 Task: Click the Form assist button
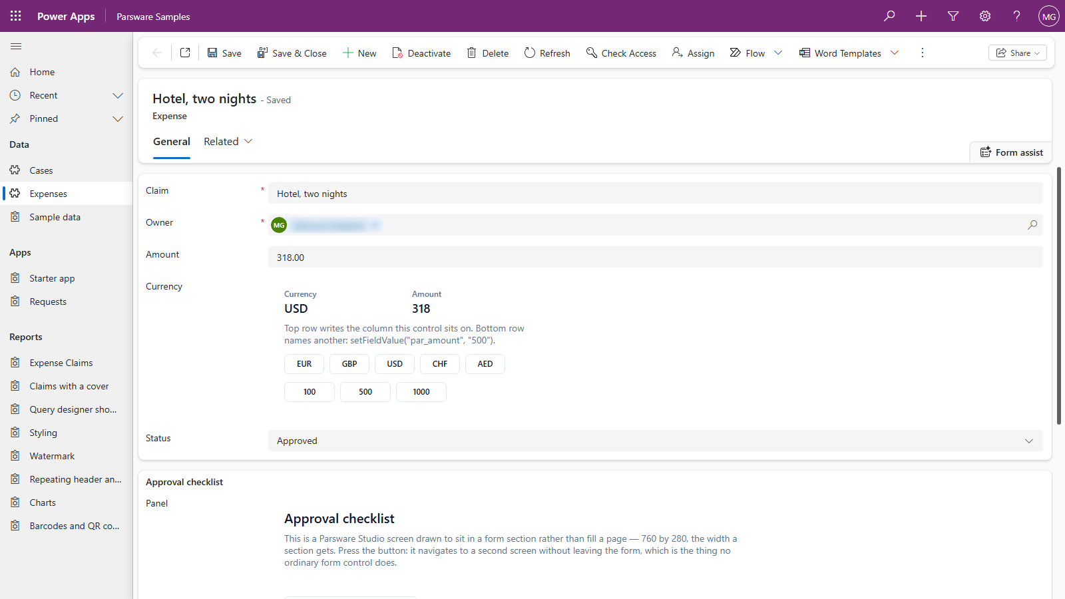point(1011,152)
